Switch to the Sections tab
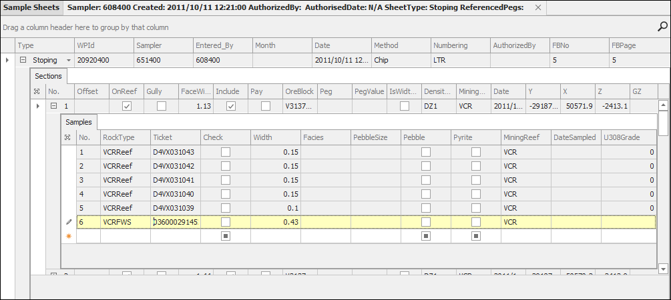This screenshot has height=300, width=671. pos(48,76)
